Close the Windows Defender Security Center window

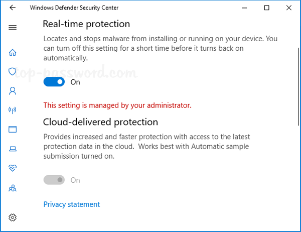tap(289, 8)
